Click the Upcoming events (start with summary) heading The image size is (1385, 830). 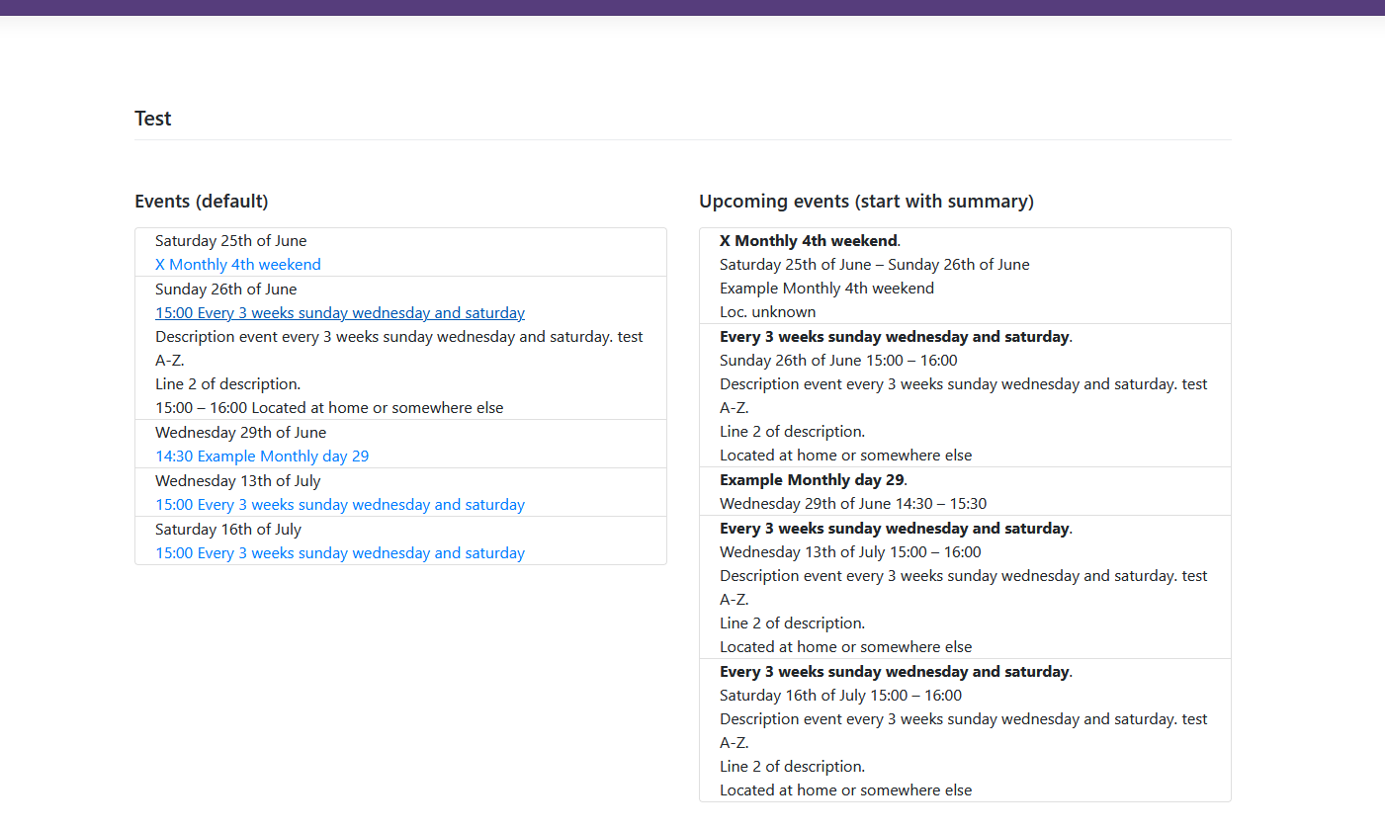pyautogui.click(x=866, y=202)
